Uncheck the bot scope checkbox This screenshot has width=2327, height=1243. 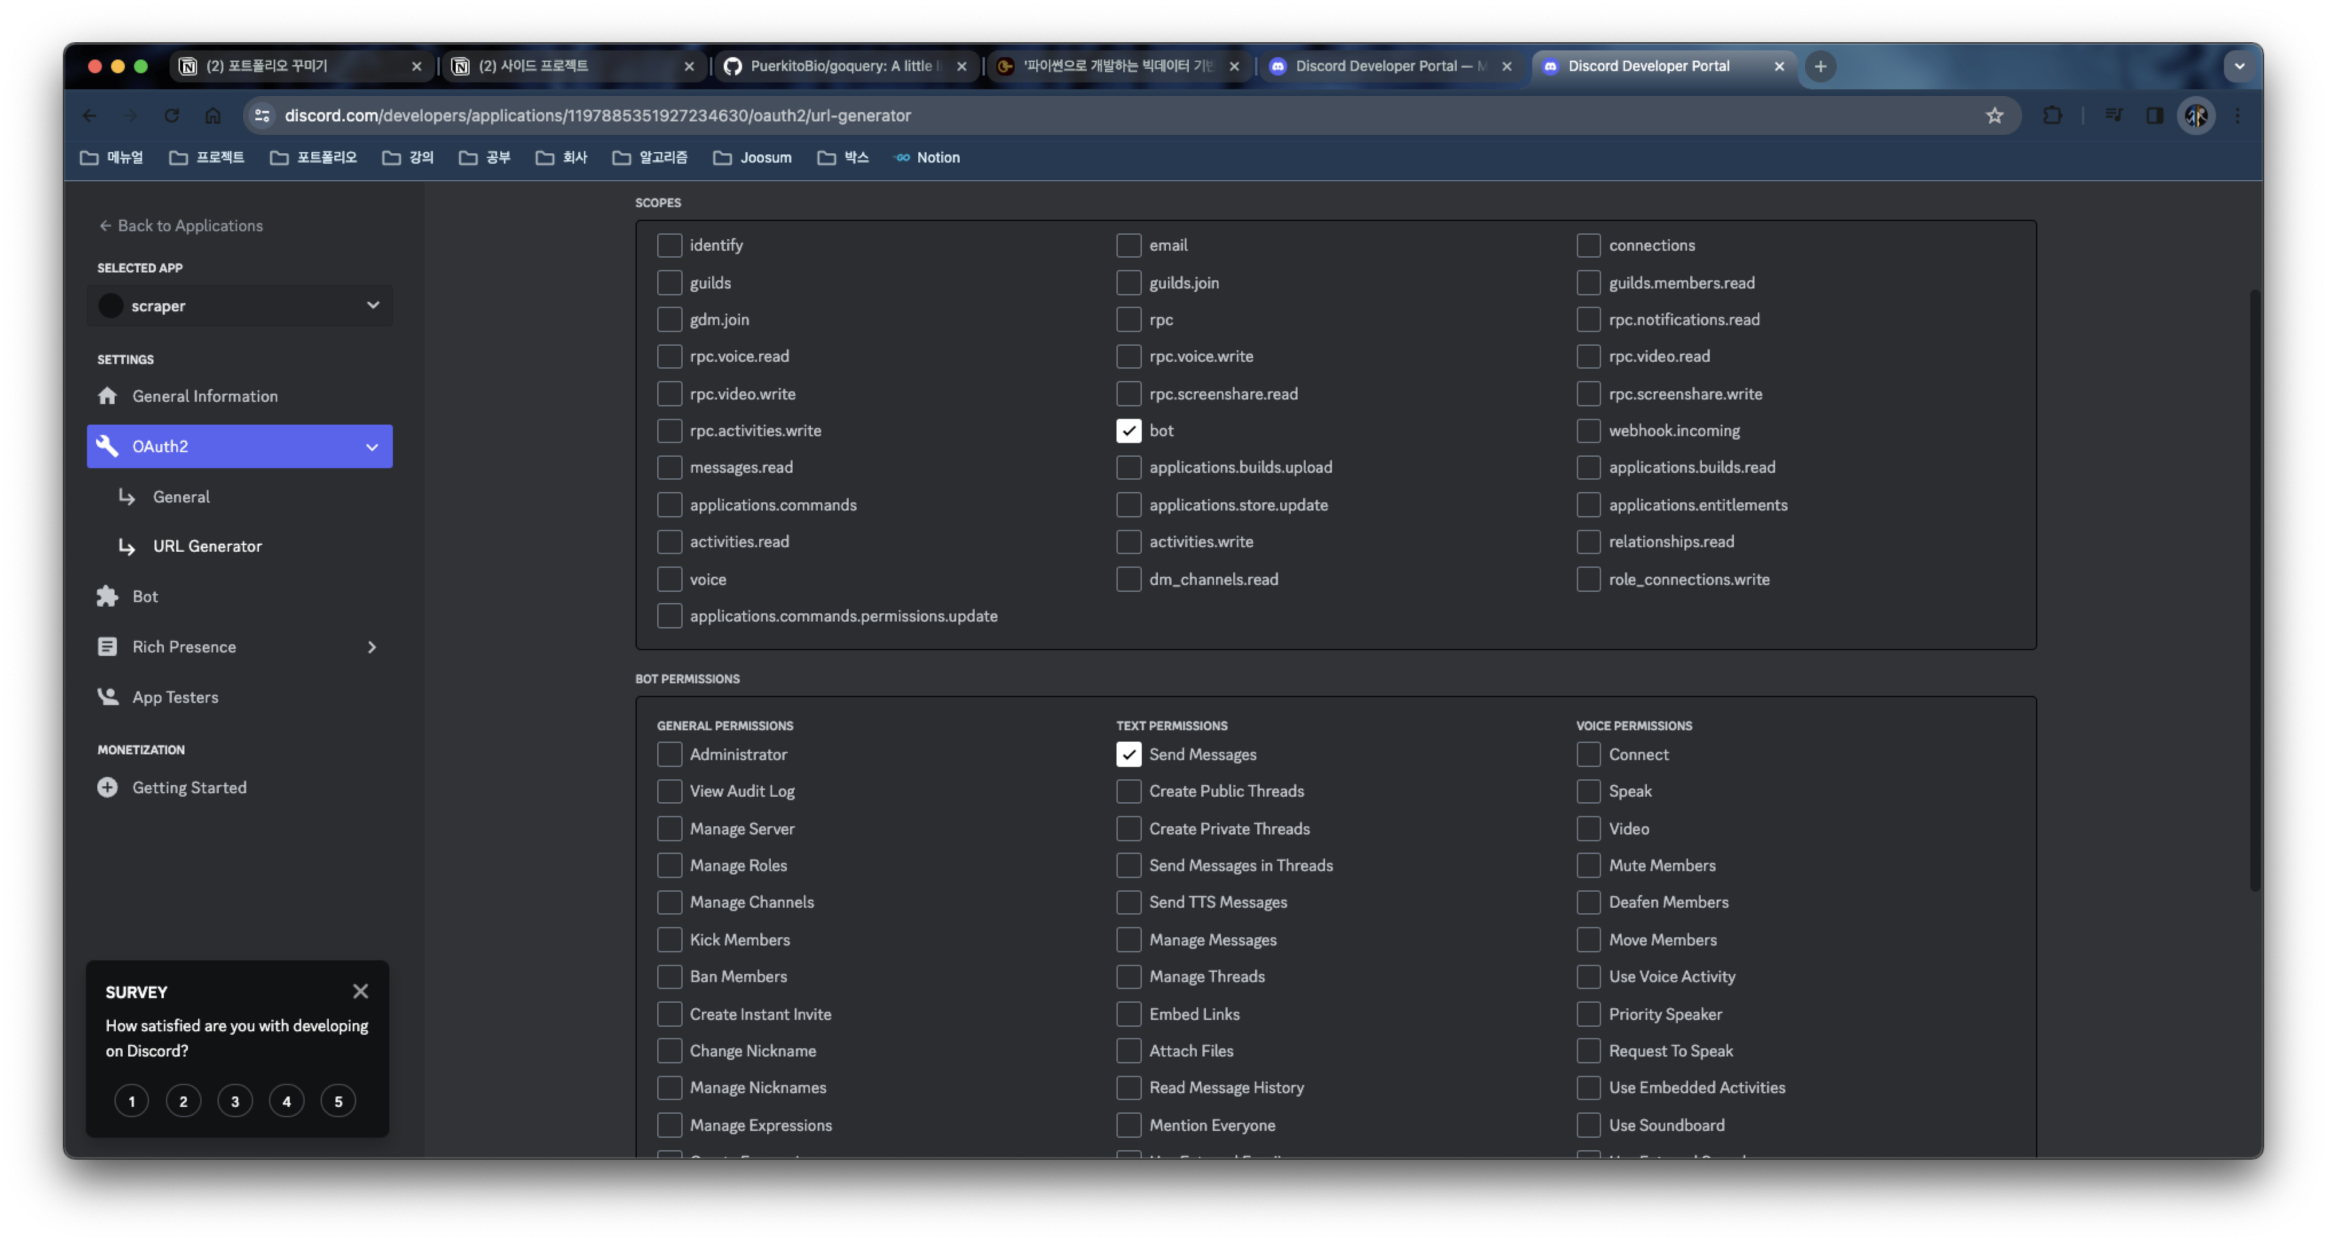pos(1128,430)
